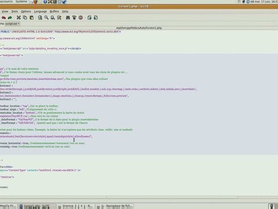Click the Find Next magnifier icon
The image size is (278, 209).
[x=53, y=18]
